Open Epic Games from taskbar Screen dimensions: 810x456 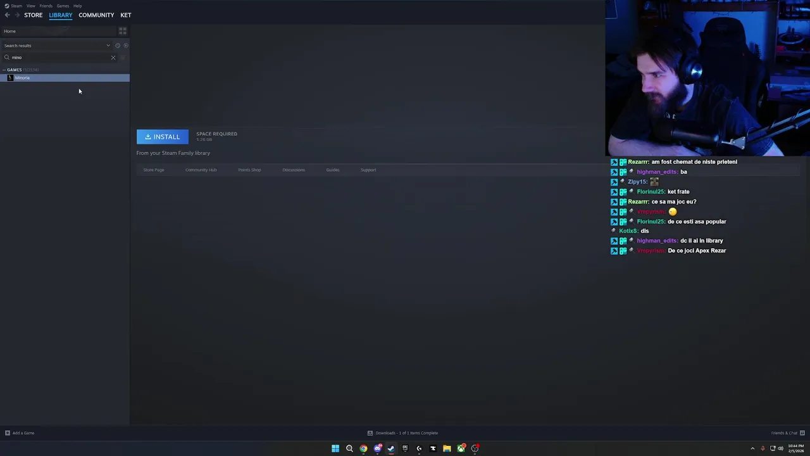pos(405,448)
